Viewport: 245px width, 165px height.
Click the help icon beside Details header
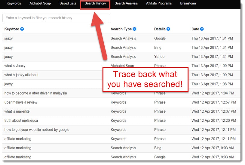(x=168, y=29)
